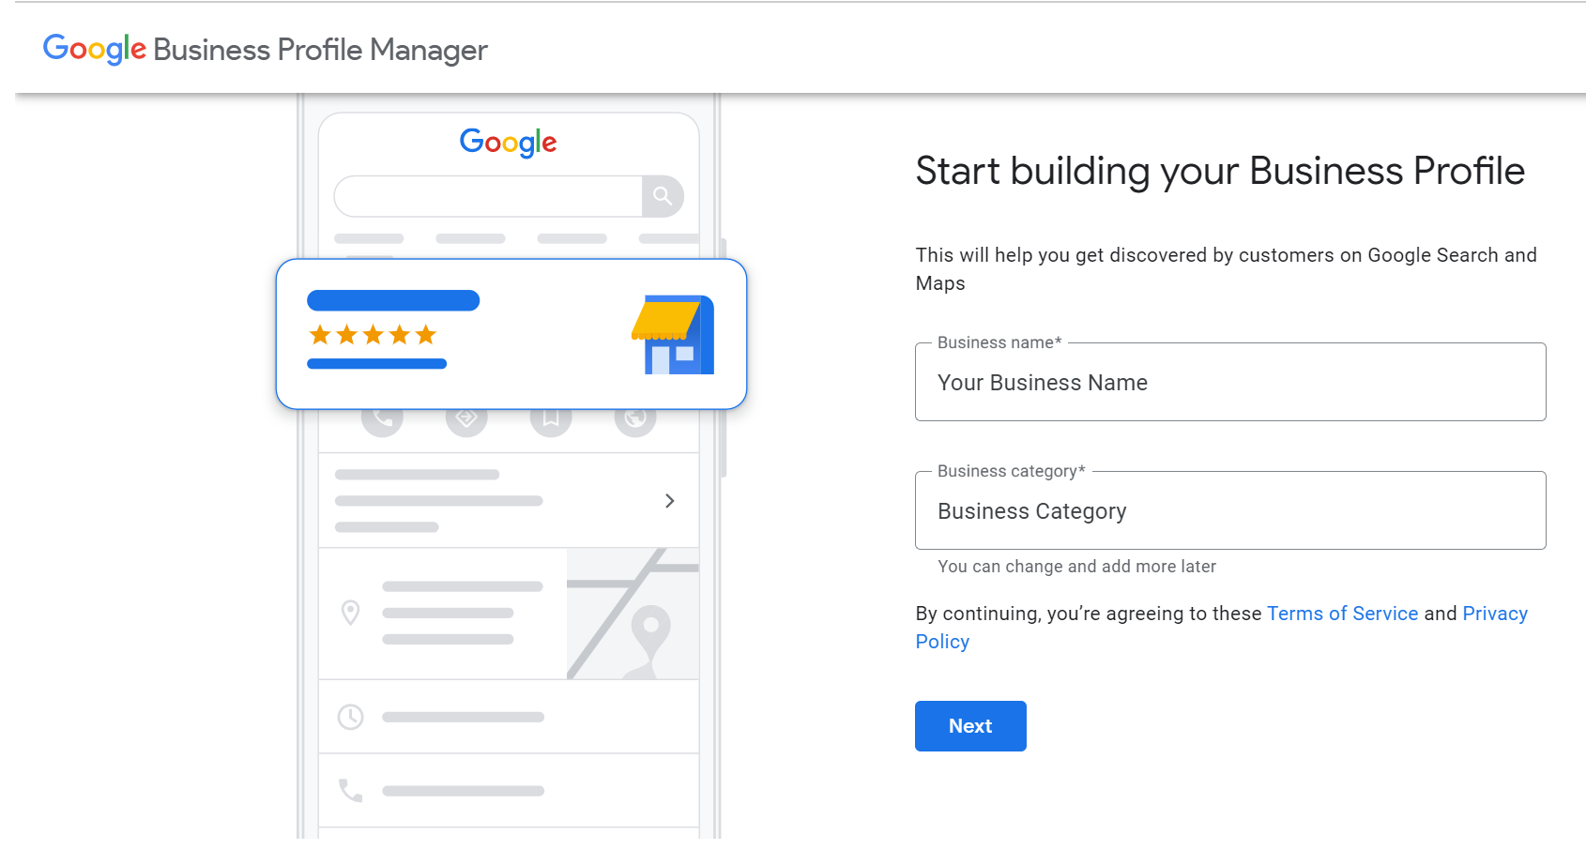The height and width of the screenshot is (865, 1586).
Task: Click the directions diamond icon in mockup
Action: click(466, 418)
